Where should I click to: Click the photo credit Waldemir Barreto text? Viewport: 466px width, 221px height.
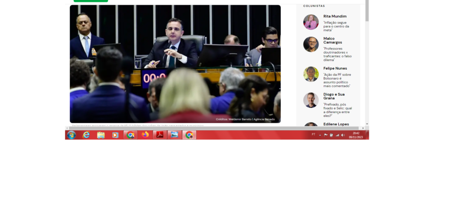pyautogui.click(x=245, y=119)
